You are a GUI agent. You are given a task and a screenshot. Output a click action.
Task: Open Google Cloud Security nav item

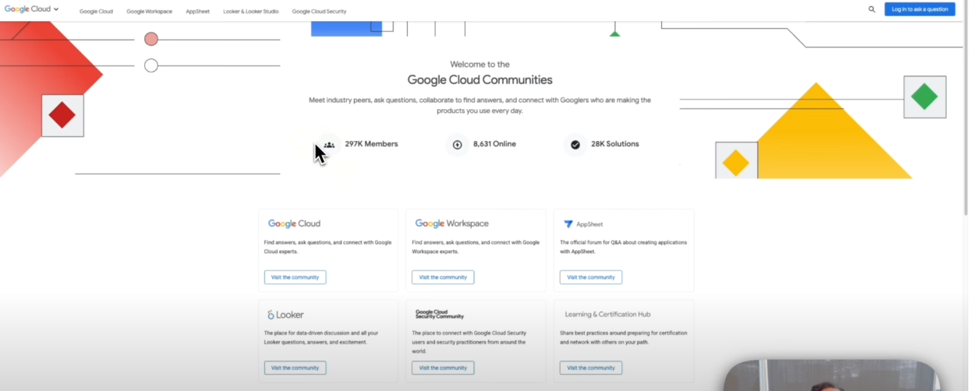tap(319, 11)
